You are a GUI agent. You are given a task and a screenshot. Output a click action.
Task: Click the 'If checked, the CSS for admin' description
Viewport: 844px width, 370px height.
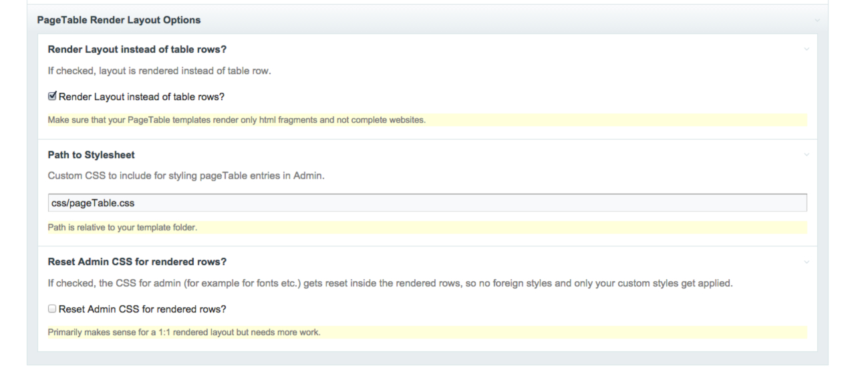click(390, 283)
